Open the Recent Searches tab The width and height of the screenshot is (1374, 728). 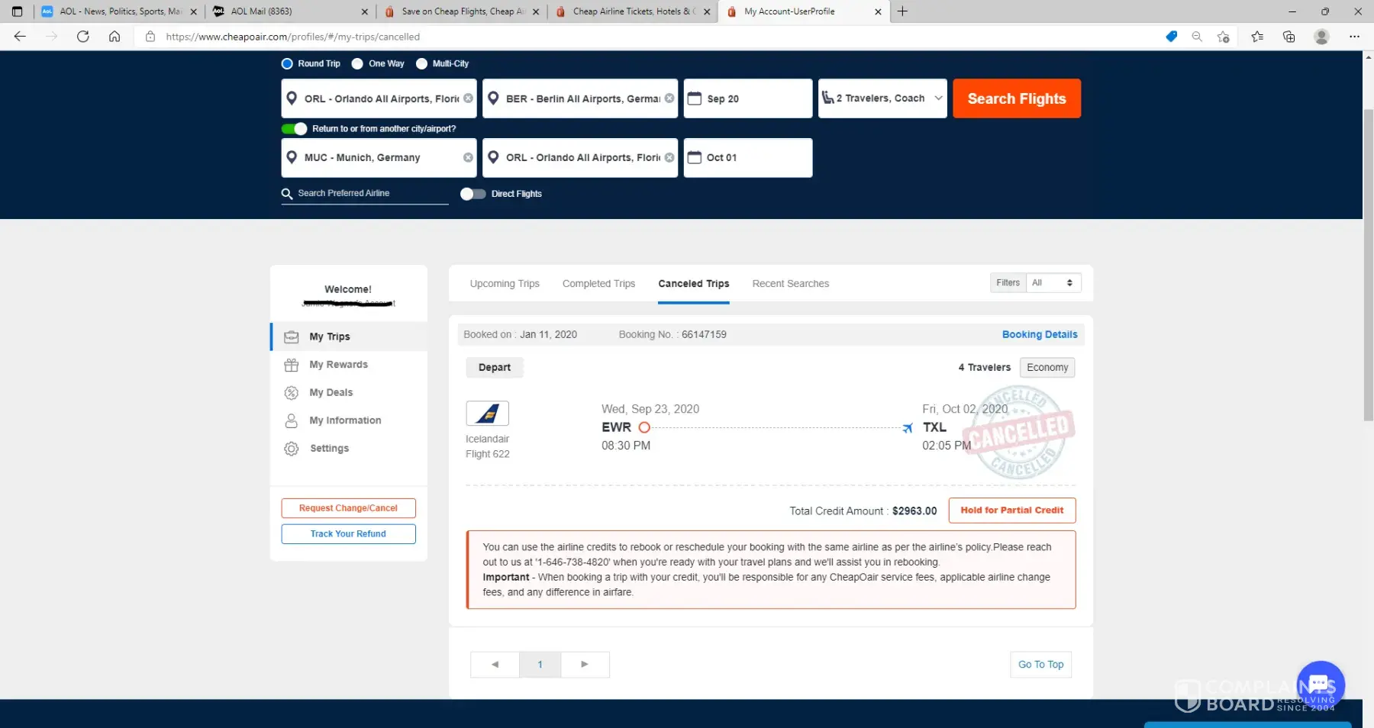pos(791,284)
